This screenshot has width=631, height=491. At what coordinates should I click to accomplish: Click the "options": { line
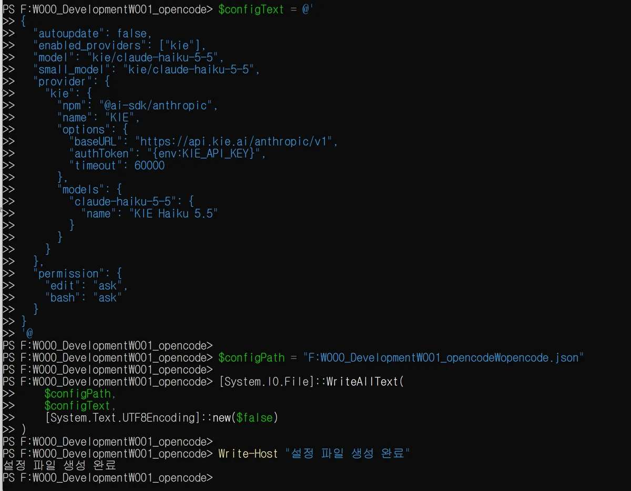click(93, 129)
